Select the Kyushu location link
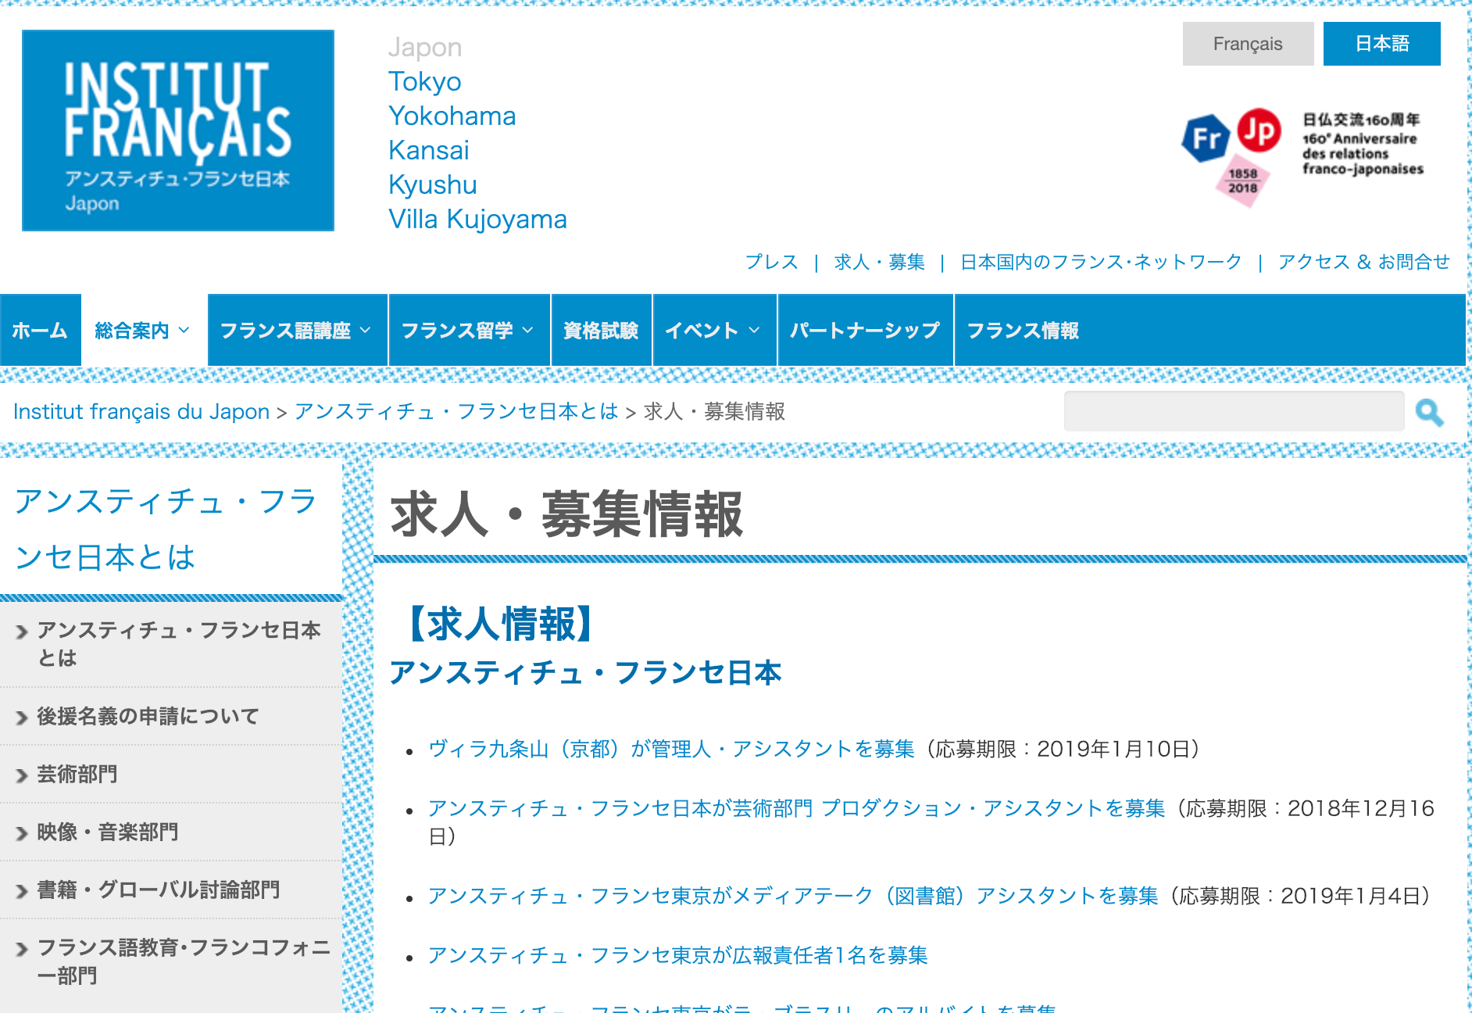Image resolution: width=1472 pixels, height=1013 pixels. pos(433,184)
